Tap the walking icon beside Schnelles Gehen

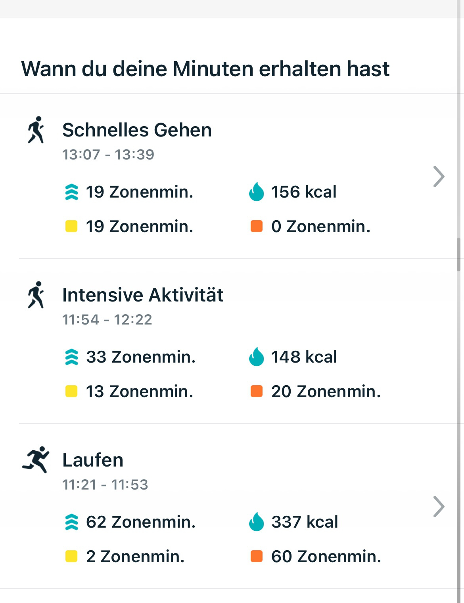tap(36, 130)
